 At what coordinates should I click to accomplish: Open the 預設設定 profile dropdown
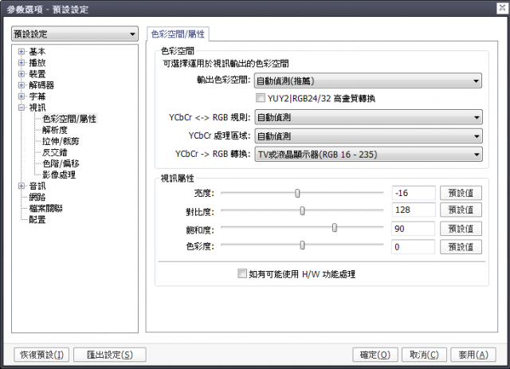point(75,33)
